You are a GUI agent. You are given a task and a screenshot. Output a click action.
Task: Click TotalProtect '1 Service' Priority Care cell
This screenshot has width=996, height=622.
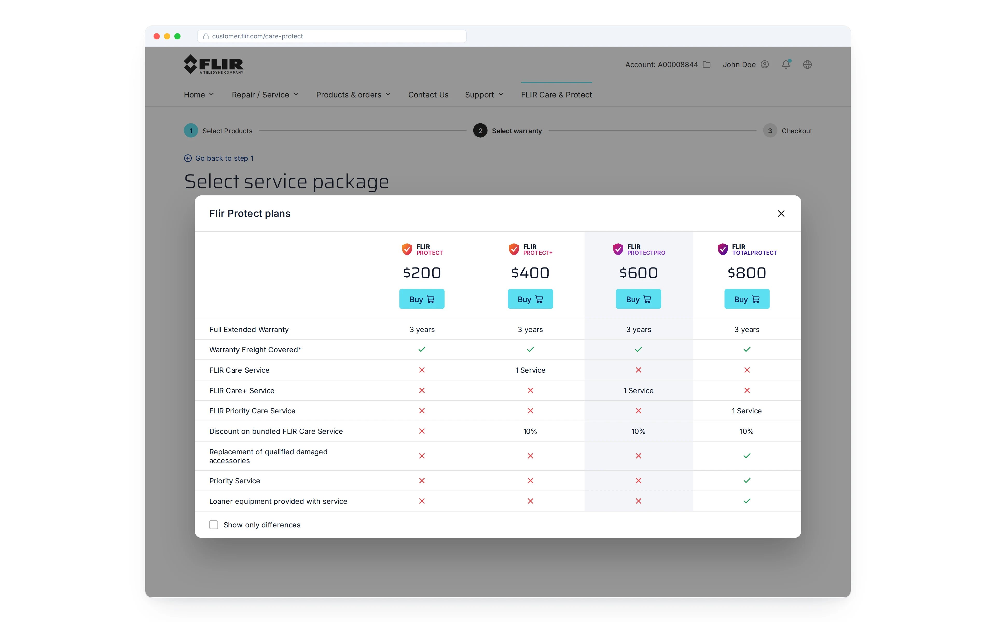pyautogui.click(x=746, y=411)
